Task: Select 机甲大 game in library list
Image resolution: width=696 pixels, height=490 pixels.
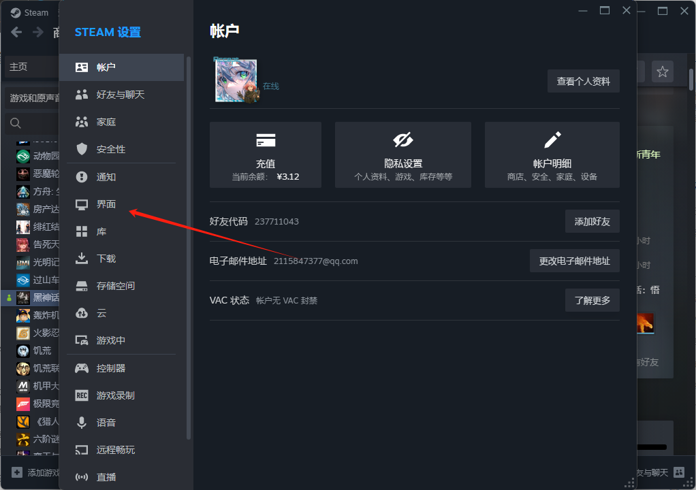Action: [x=37, y=386]
